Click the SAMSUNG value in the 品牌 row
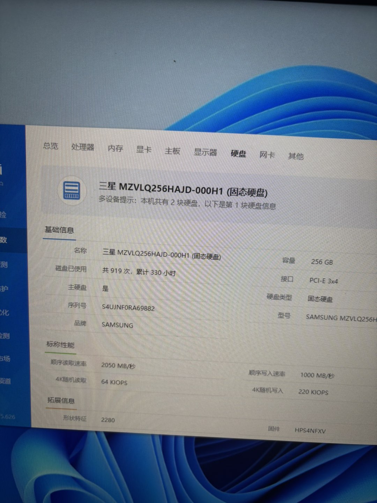 118,325
